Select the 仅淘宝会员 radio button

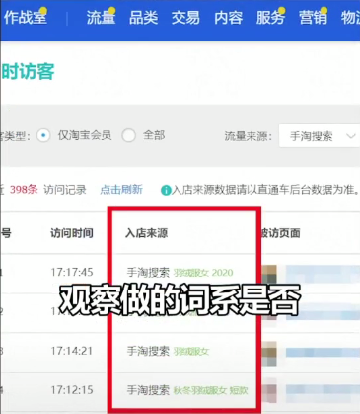(43, 135)
